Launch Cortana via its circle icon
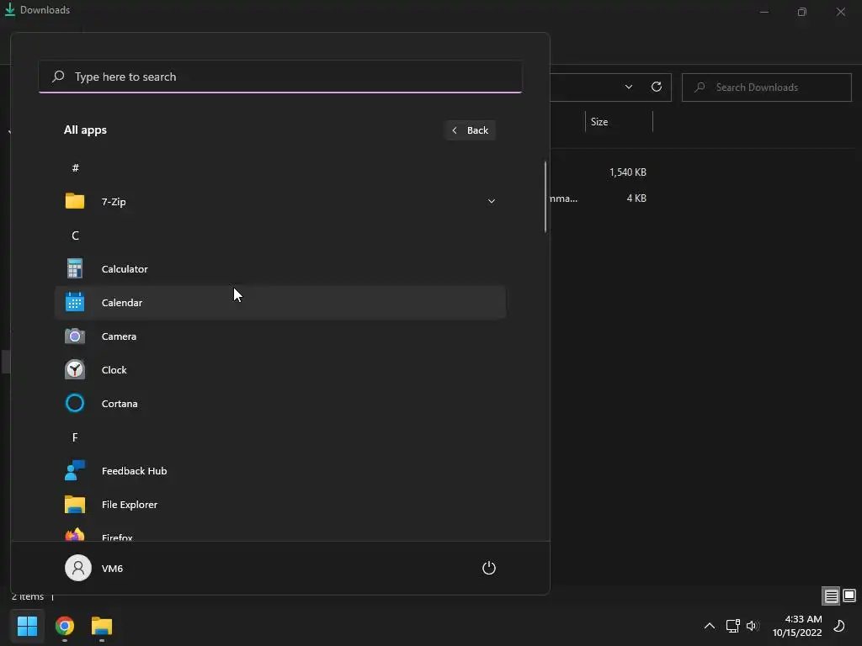Viewport: 862px width, 646px height. click(75, 403)
